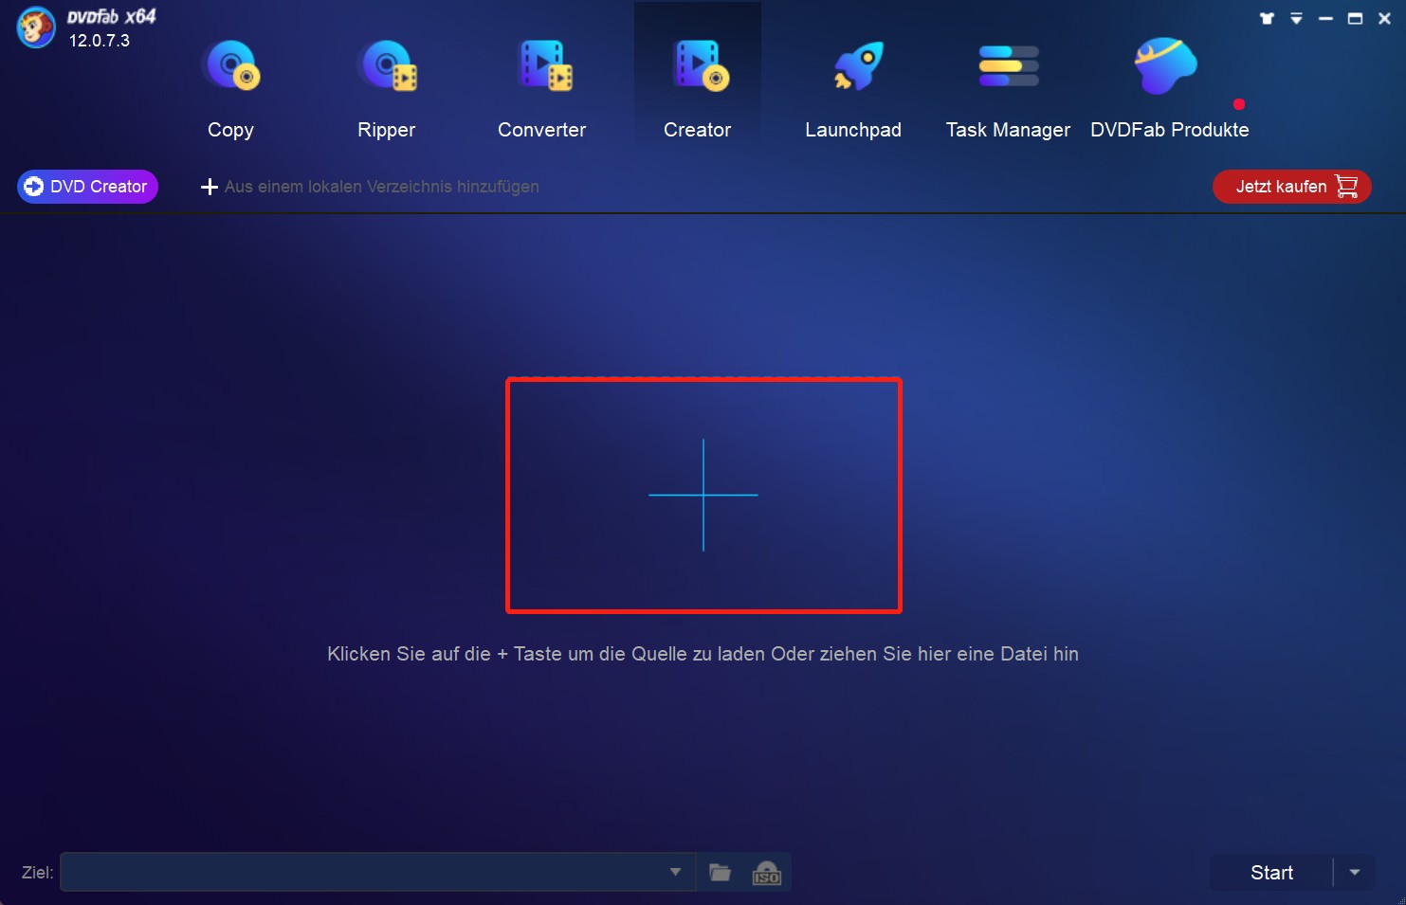Click the large plus to load source
Image resolution: width=1406 pixels, height=905 pixels.
[703, 495]
